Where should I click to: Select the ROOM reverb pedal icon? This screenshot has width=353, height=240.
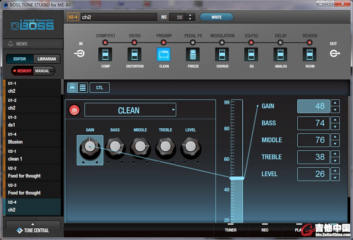[x=310, y=54]
